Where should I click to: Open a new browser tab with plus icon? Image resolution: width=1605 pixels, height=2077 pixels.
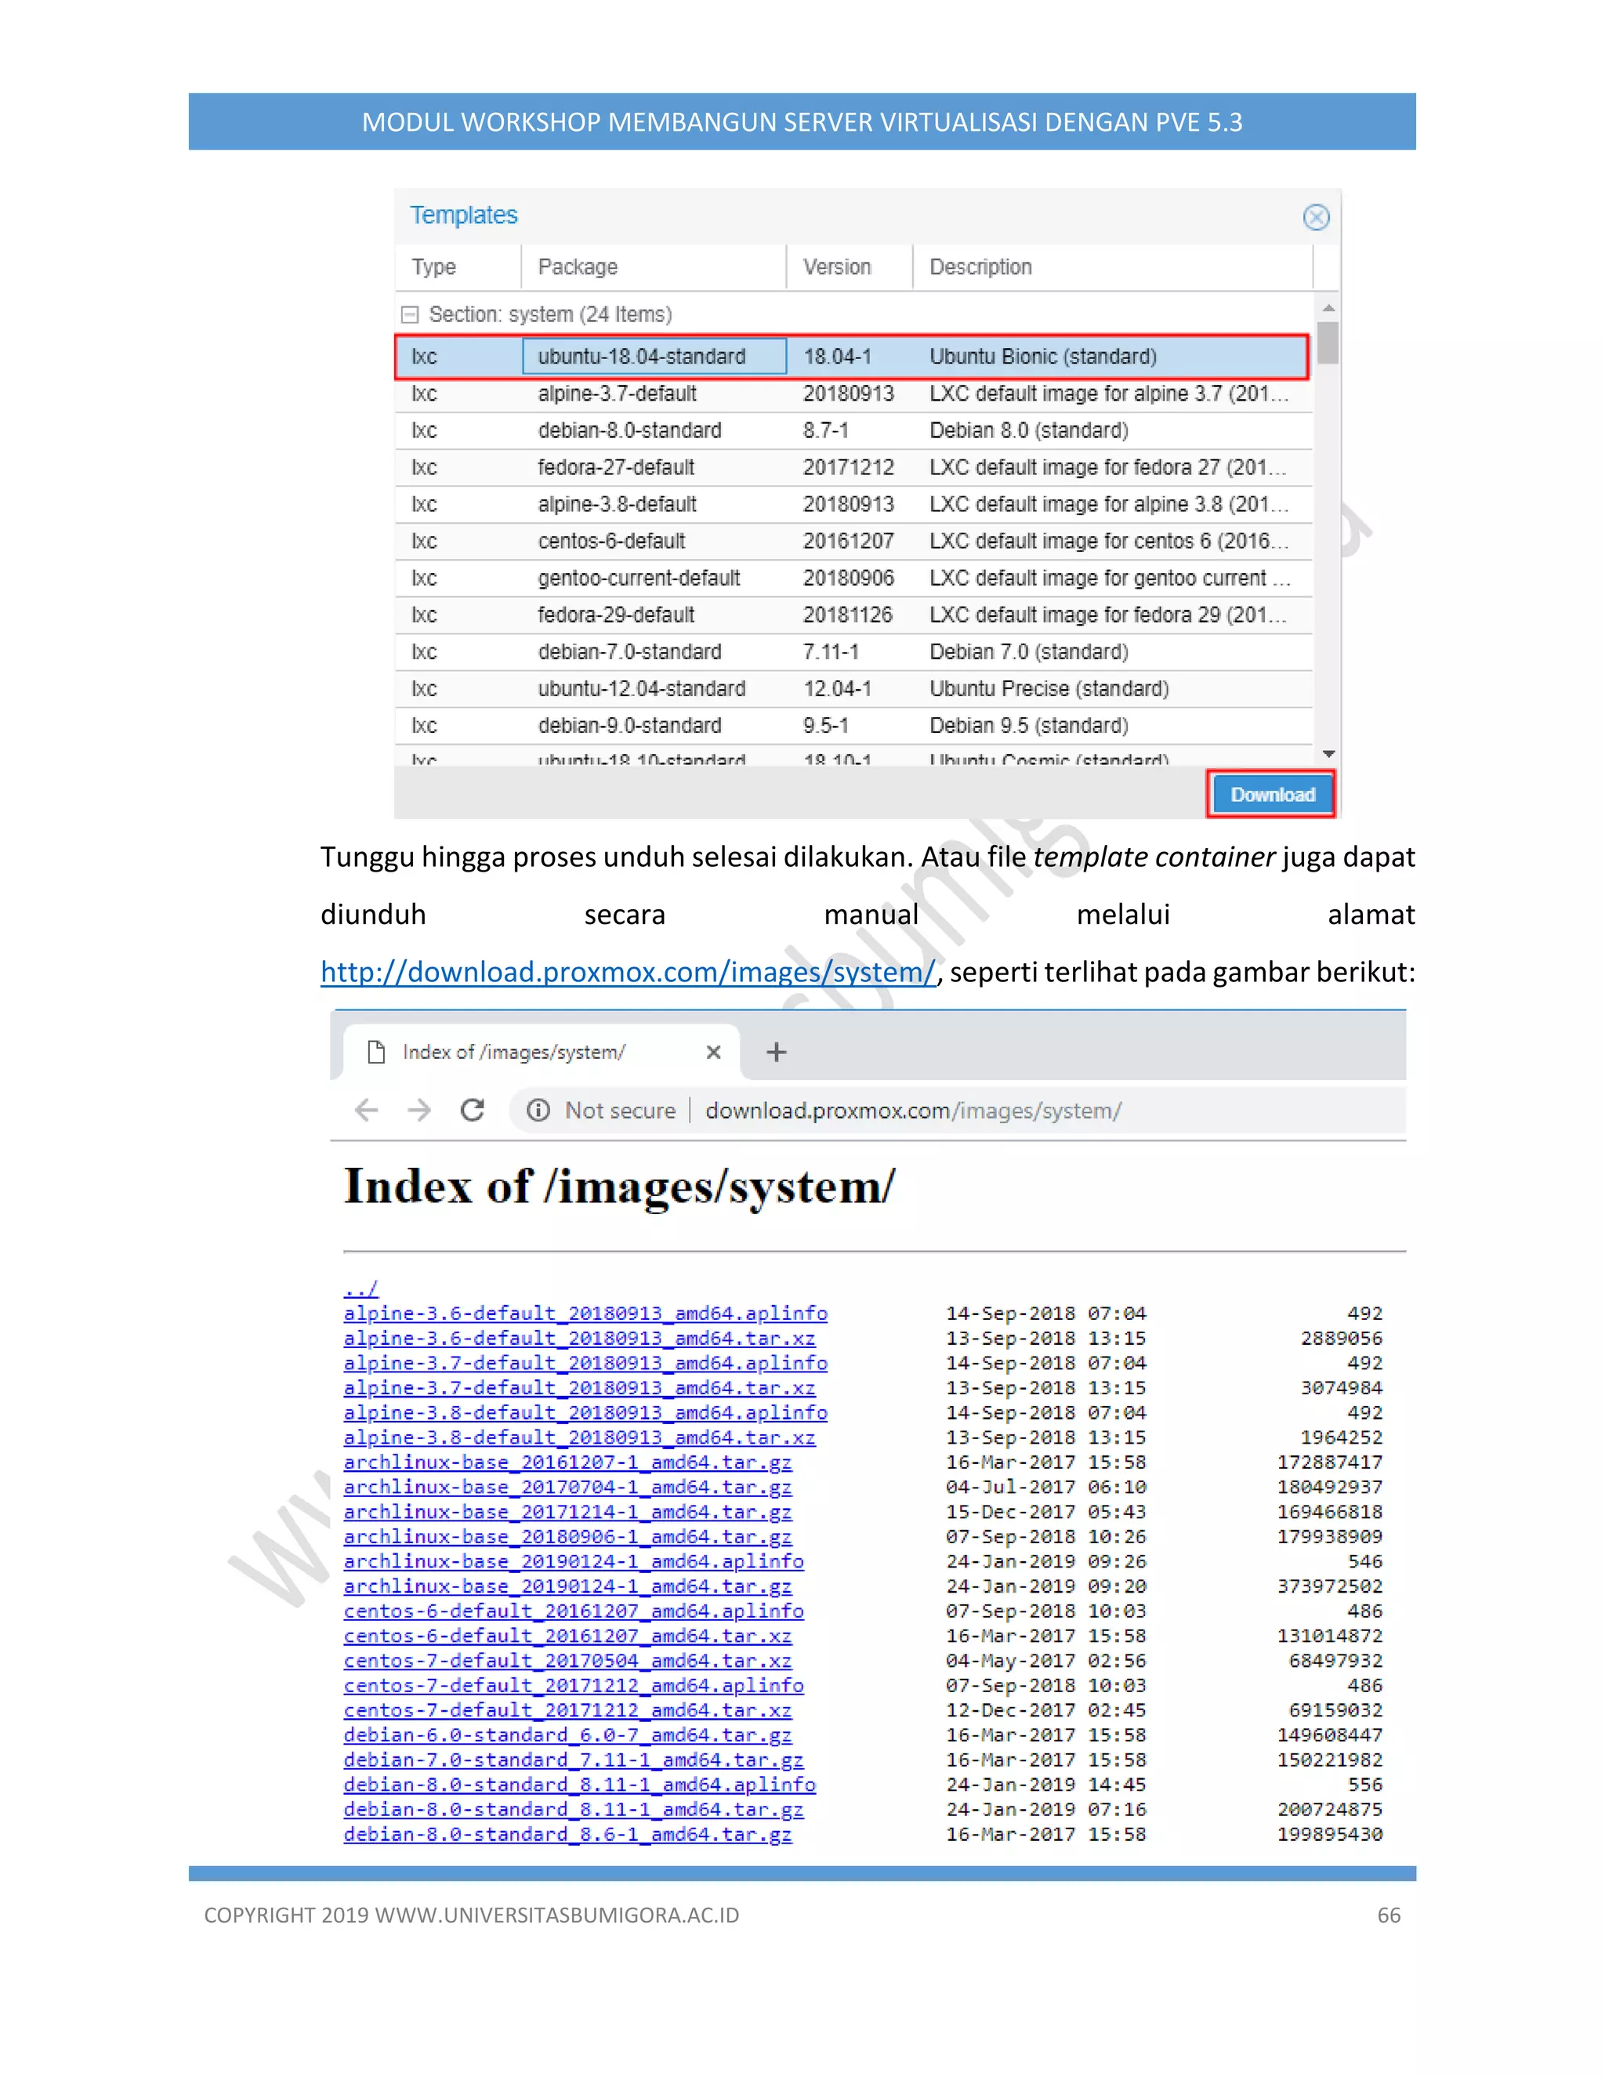[776, 1052]
